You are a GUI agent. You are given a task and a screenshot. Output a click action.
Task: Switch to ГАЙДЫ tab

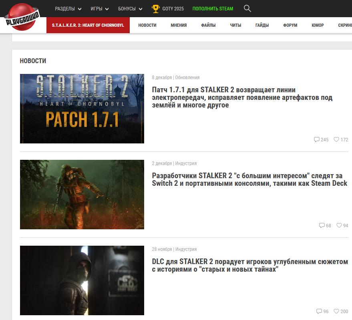262,25
